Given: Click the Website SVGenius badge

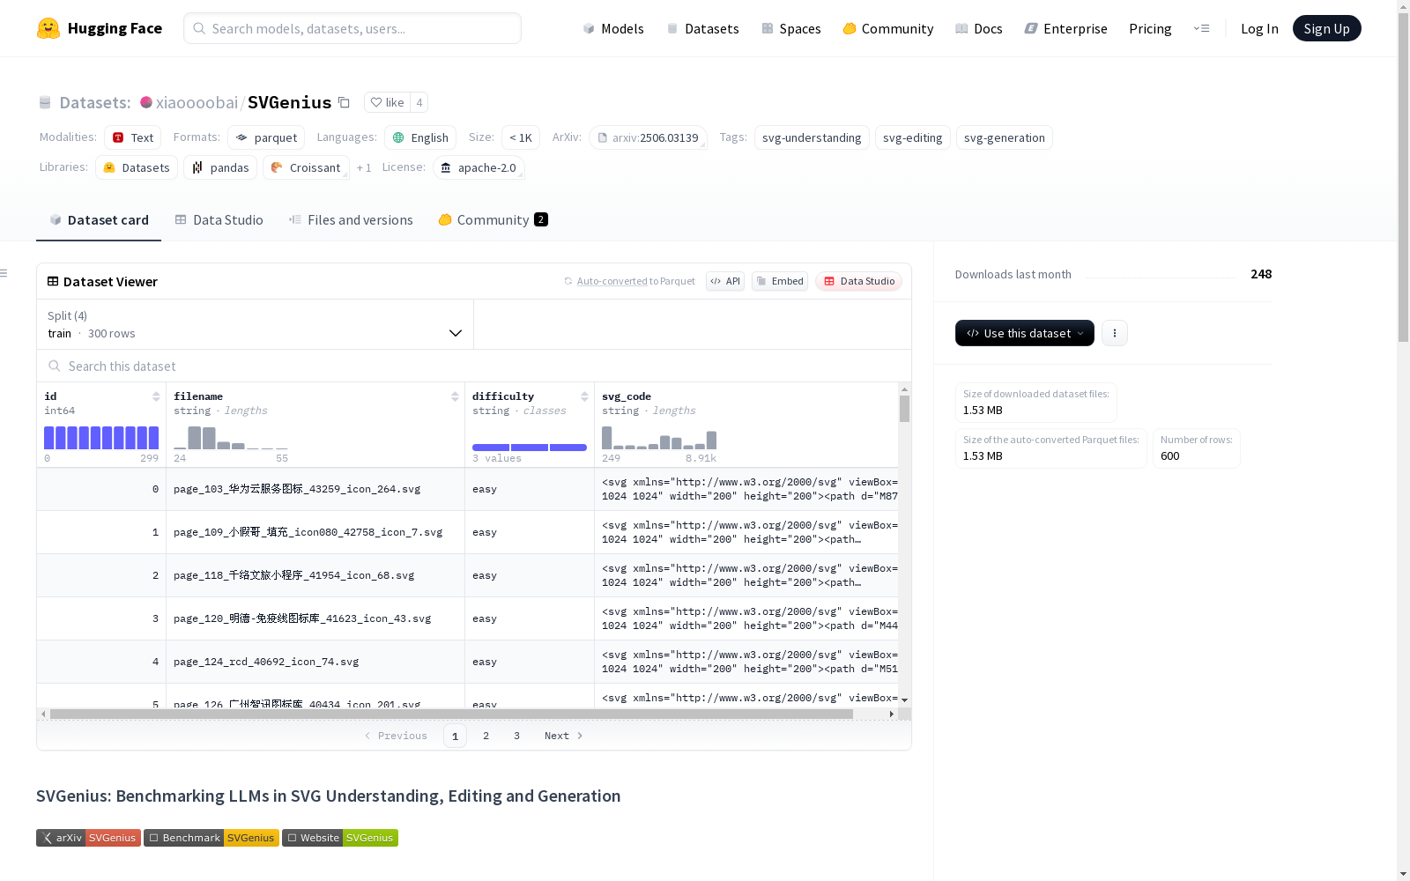Looking at the screenshot, I should 340,838.
